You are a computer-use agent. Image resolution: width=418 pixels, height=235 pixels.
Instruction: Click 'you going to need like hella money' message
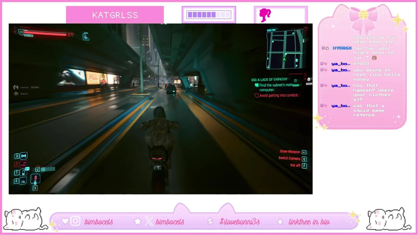tap(376, 75)
